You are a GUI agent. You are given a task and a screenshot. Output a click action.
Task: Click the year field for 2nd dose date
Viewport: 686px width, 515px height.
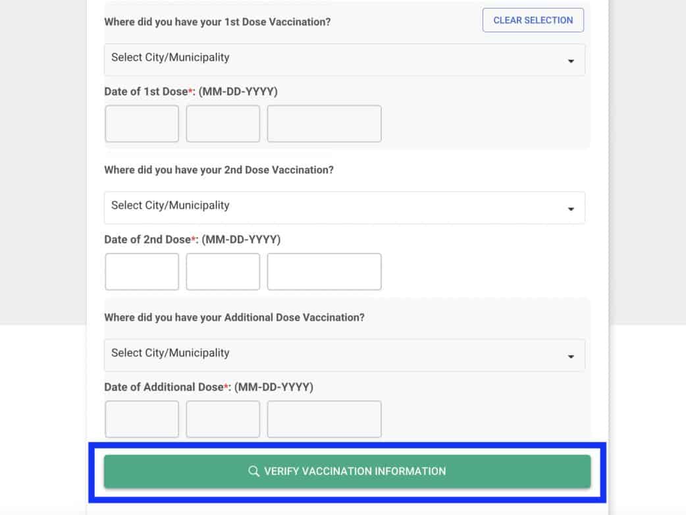pos(324,271)
